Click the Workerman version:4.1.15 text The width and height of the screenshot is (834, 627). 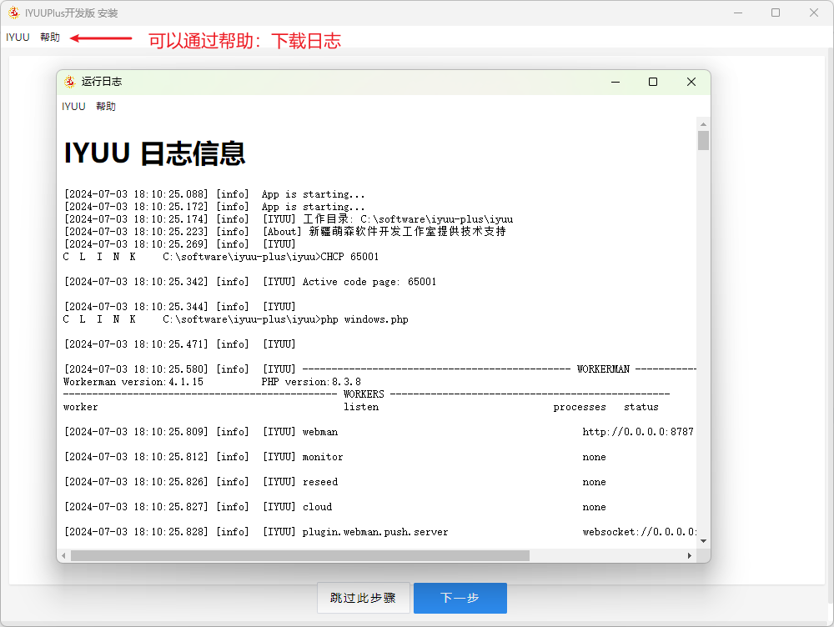[133, 382]
